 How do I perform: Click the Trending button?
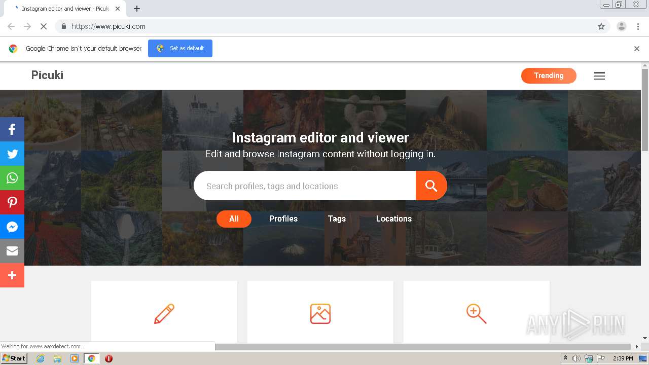tap(549, 76)
